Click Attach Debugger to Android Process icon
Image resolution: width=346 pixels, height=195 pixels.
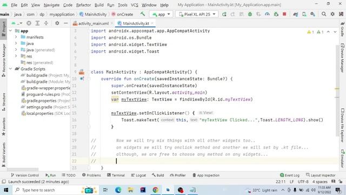click(x=276, y=14)
